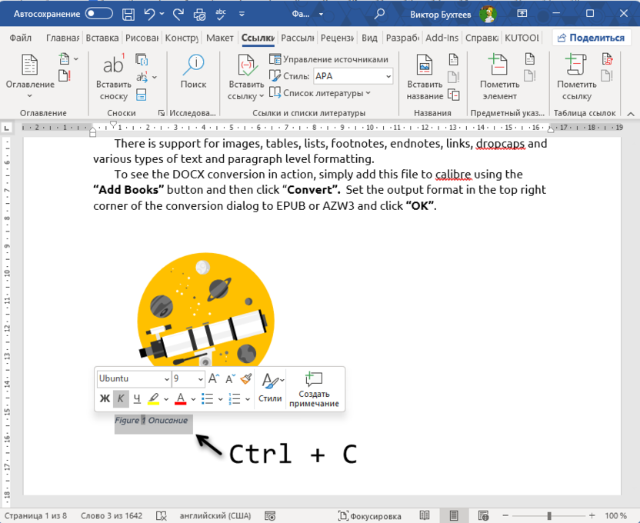
Task: Click Создать примечание on the mini toolbar
Action: tap(313, 387)
